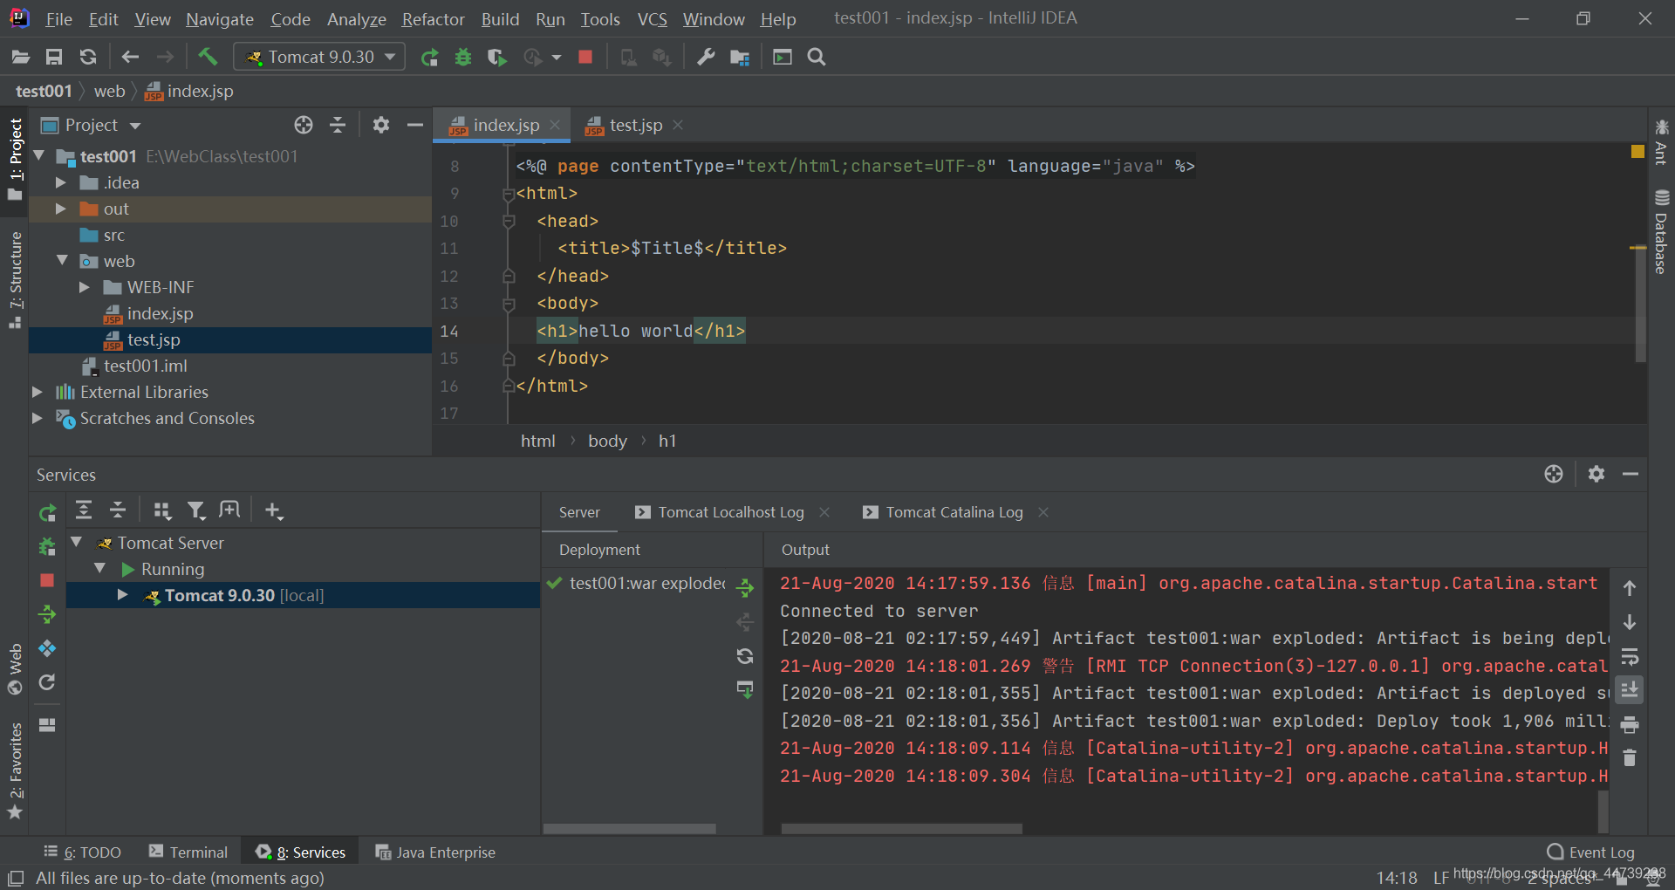1675x890 pixels.
Task: Toggle soft-wrap in Output console
Action: coord(1630,656)
